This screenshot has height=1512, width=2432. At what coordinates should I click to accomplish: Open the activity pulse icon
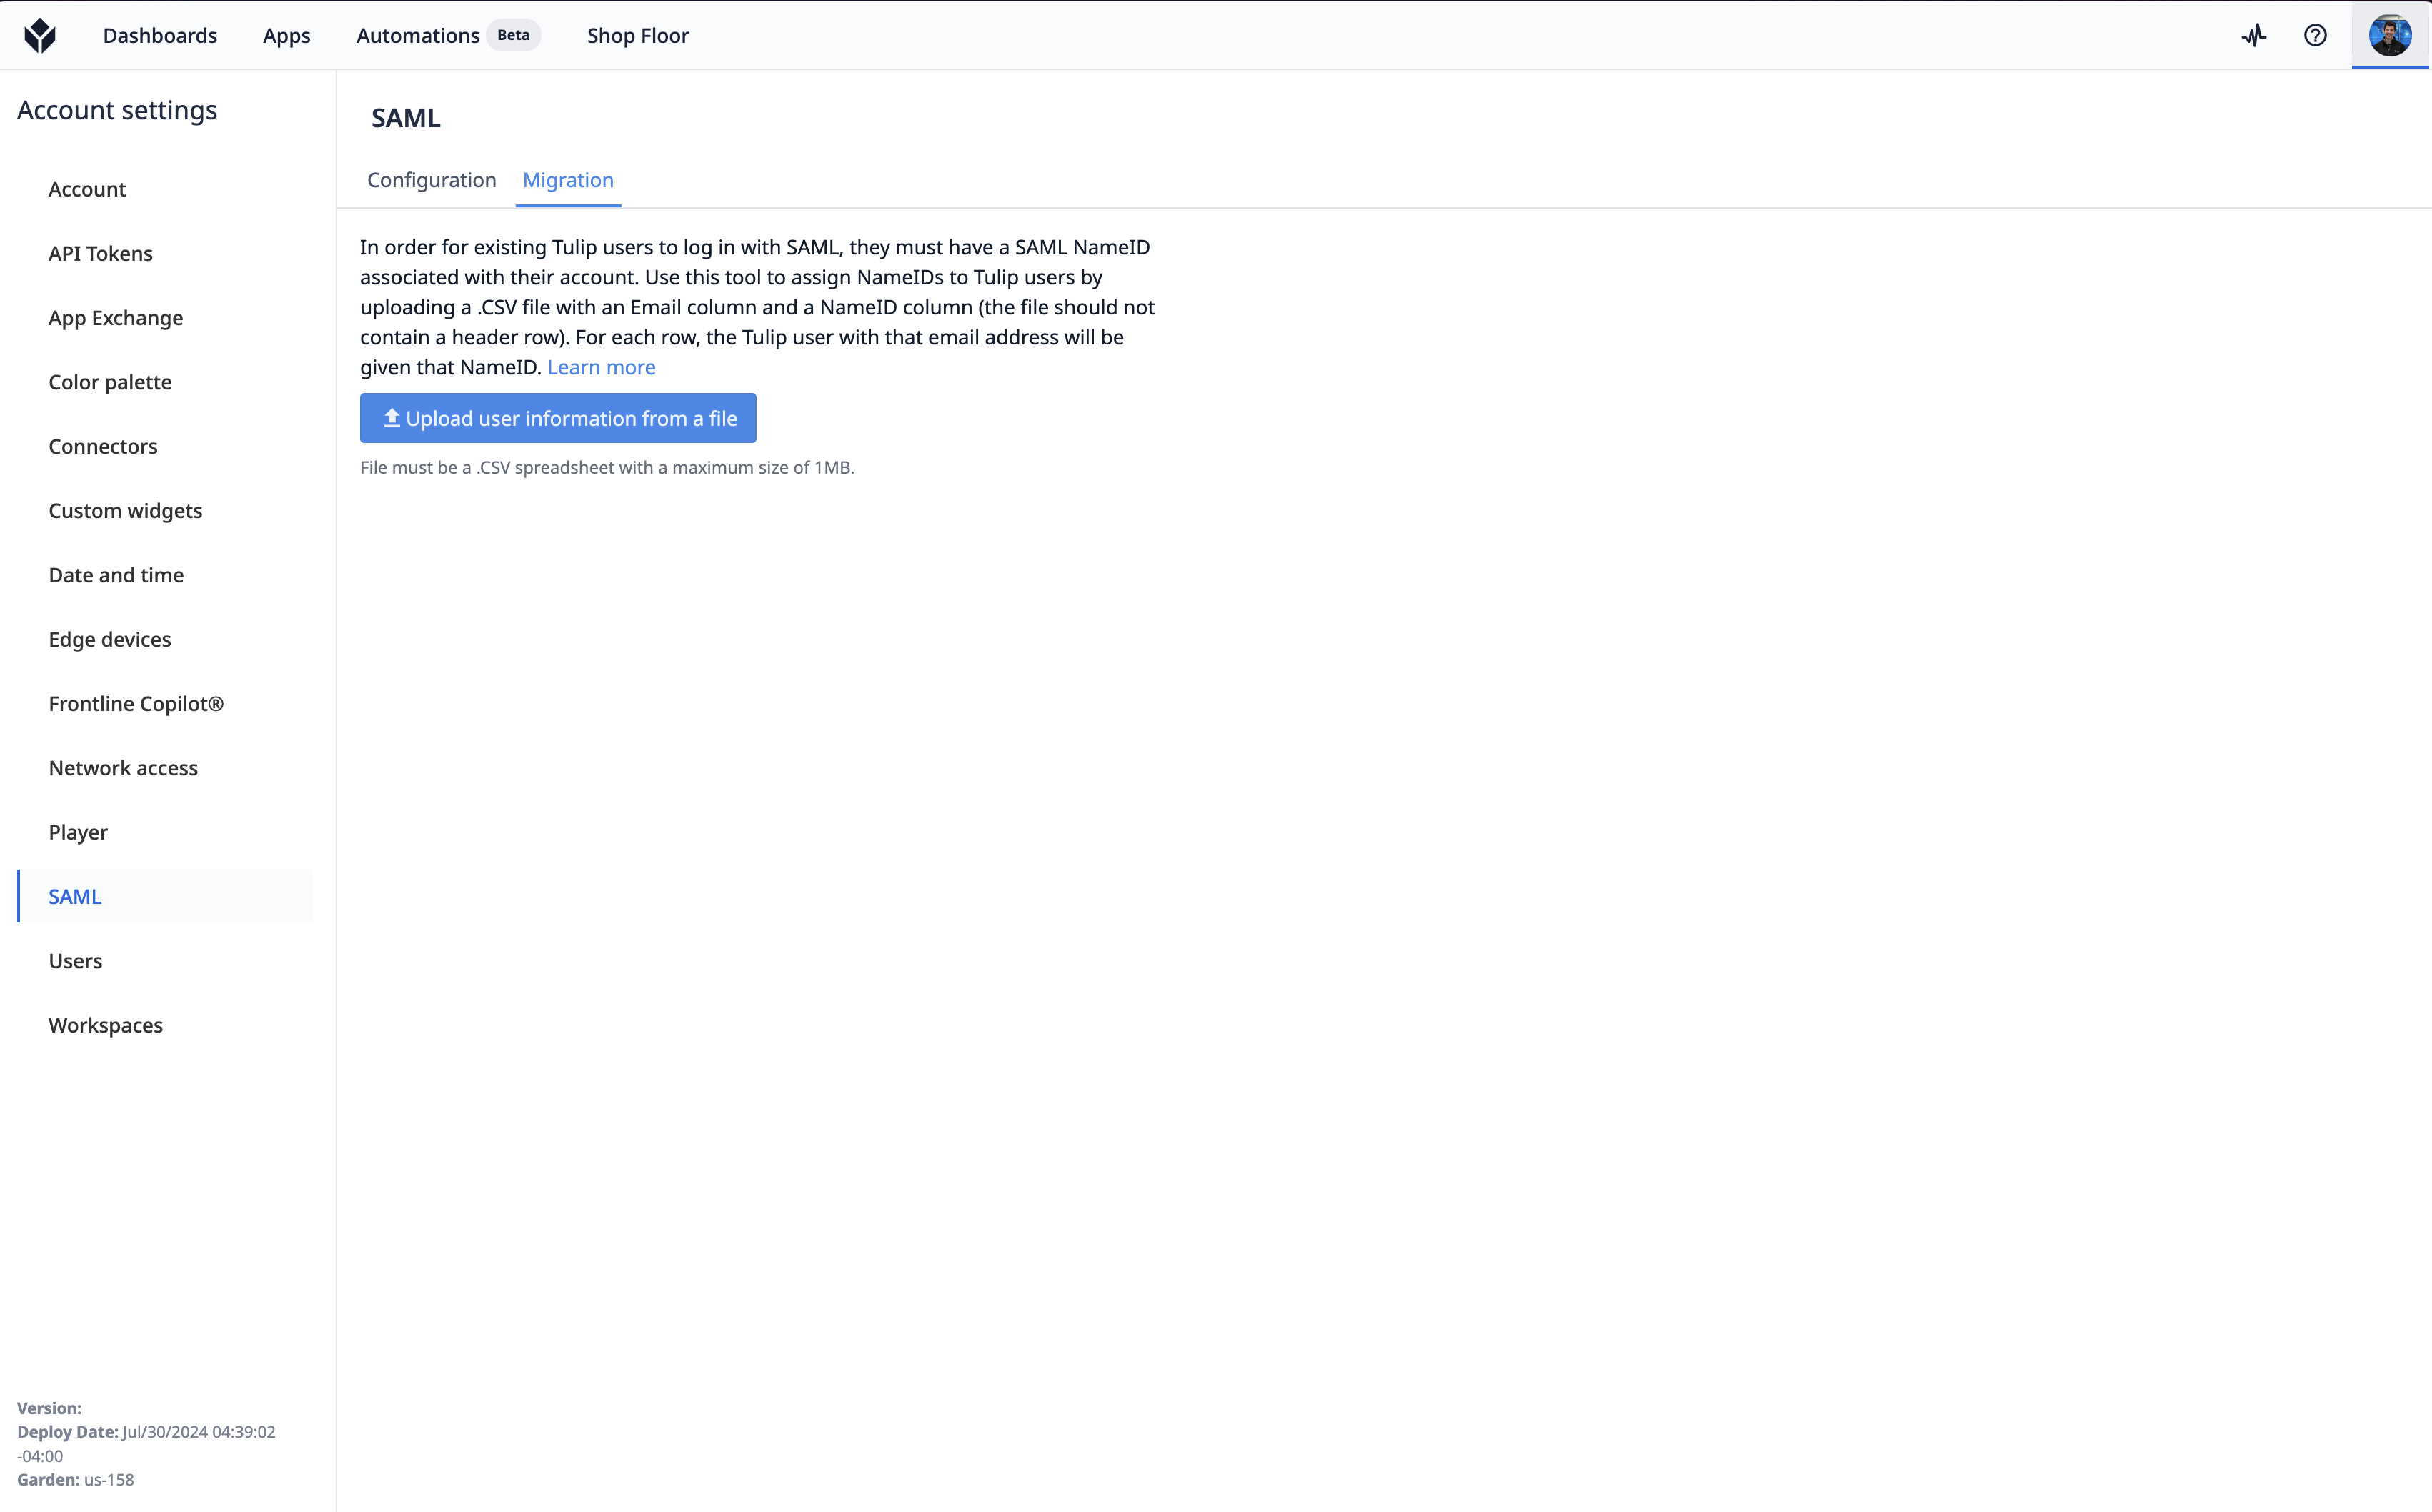(x=2254, y=35)
